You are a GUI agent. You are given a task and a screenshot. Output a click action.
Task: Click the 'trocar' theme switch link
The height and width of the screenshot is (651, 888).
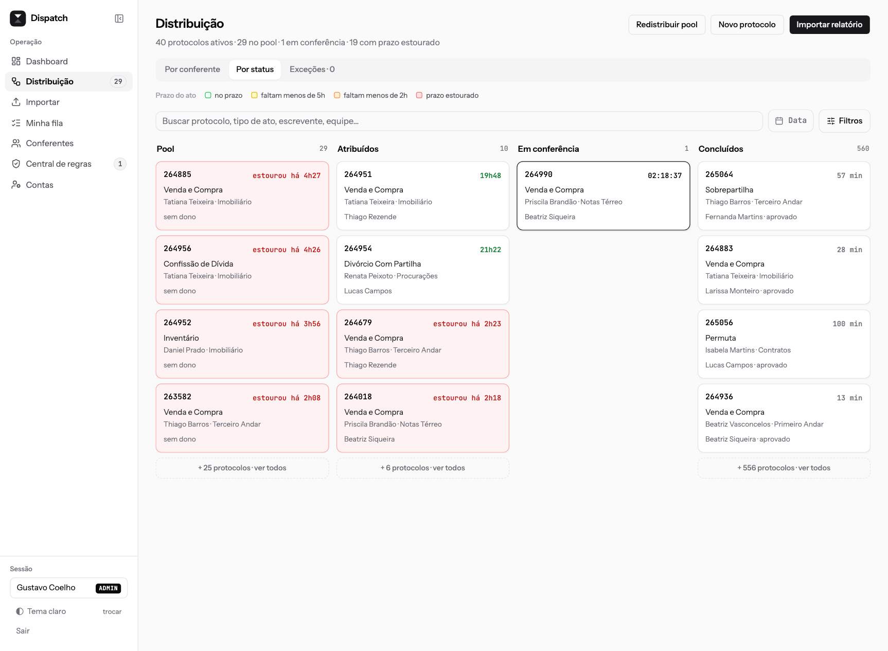112,611
